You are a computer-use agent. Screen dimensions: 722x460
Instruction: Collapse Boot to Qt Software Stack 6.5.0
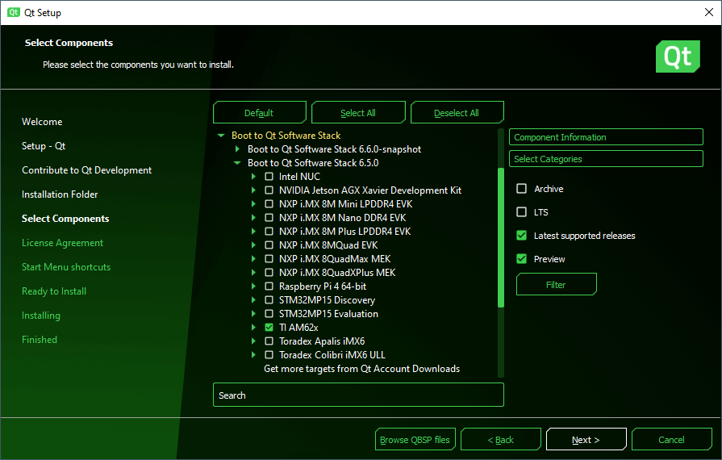coord(237,163)
